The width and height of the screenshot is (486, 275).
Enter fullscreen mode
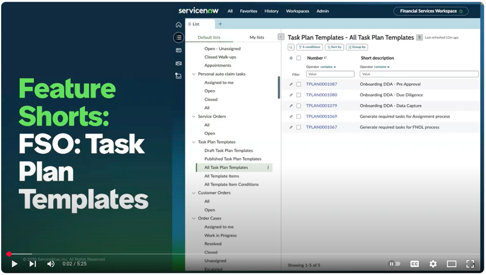click(x=470, y=264)
